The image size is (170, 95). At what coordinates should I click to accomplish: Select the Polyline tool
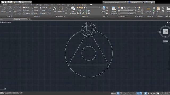click(3, 9)
